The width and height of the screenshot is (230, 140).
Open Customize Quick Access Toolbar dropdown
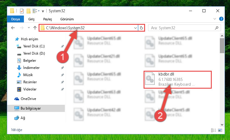coord(43,11)
